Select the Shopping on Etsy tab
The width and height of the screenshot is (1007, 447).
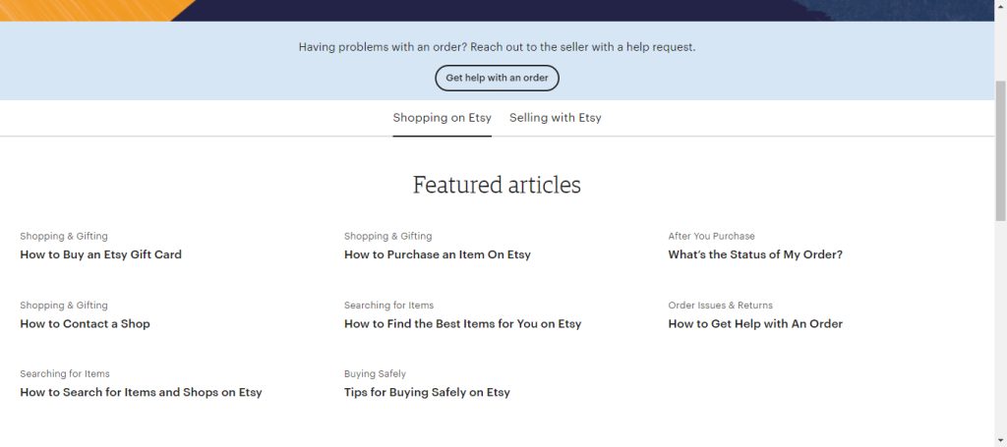[442, 118]
